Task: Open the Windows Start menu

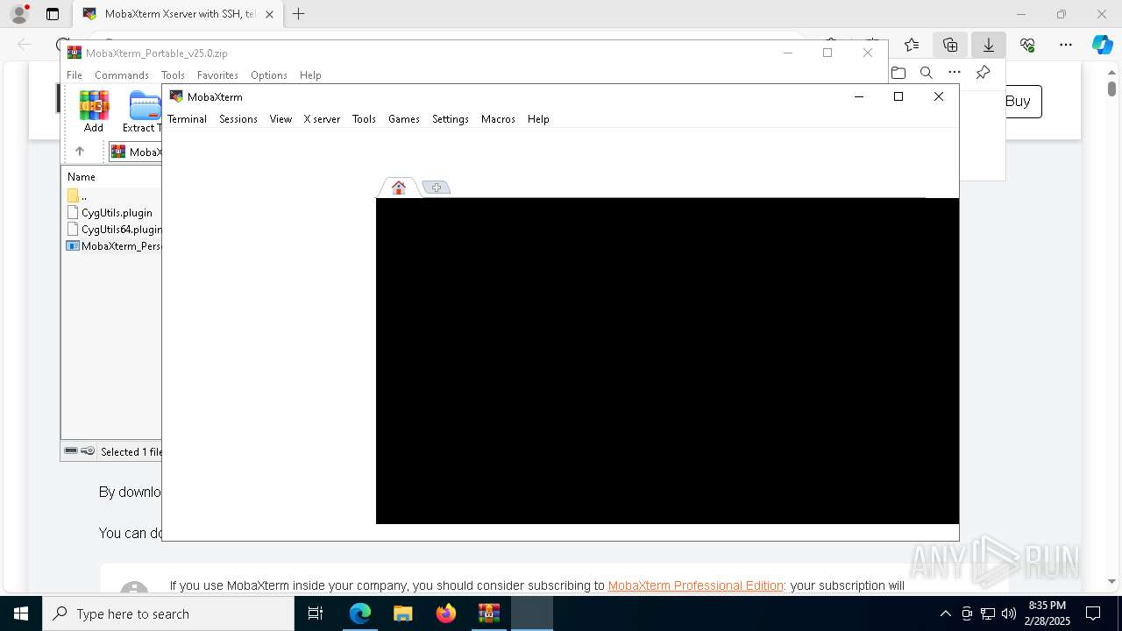Action: pos(21,613)
